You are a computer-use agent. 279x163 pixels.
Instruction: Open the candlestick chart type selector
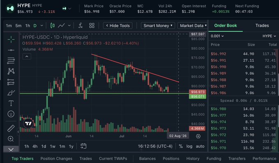pos(52,25)
